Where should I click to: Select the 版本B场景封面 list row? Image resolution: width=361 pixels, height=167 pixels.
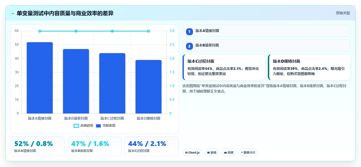(267, 45)
